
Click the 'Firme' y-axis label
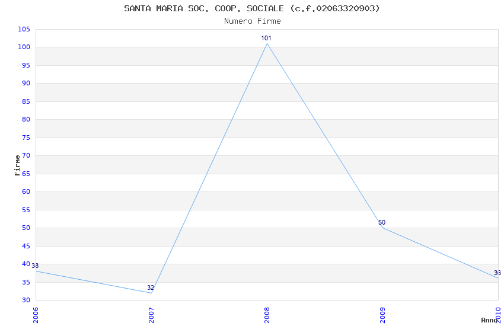(17, 165)
